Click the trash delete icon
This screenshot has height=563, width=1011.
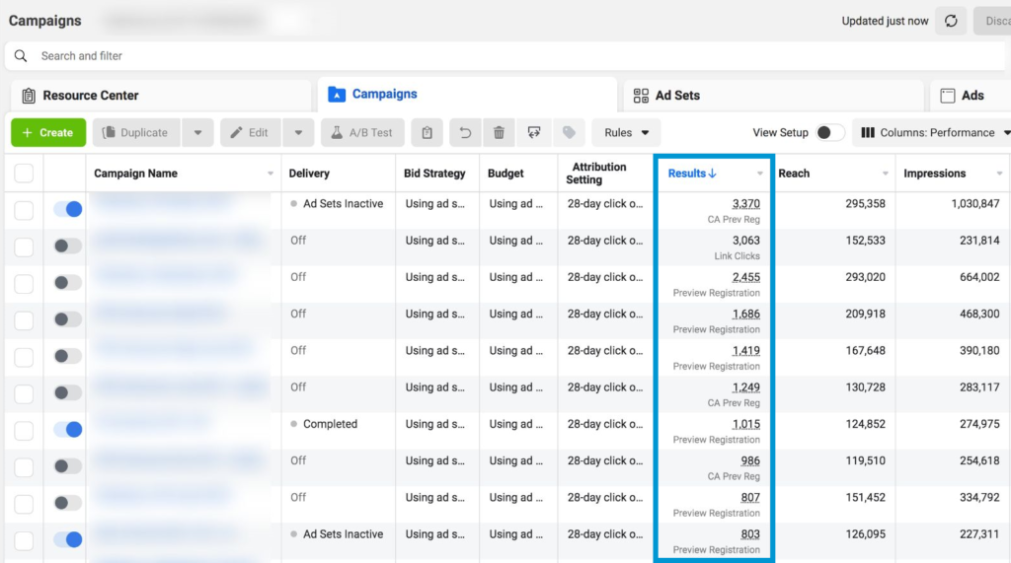499,133
